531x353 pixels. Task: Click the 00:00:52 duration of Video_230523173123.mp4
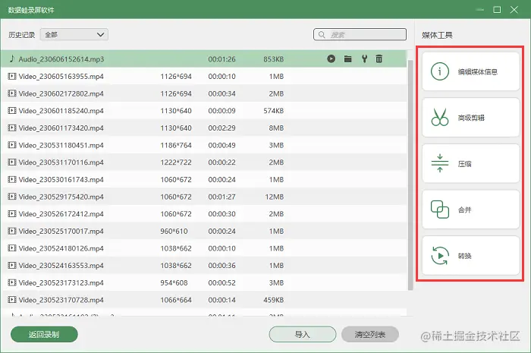point(222,283)
